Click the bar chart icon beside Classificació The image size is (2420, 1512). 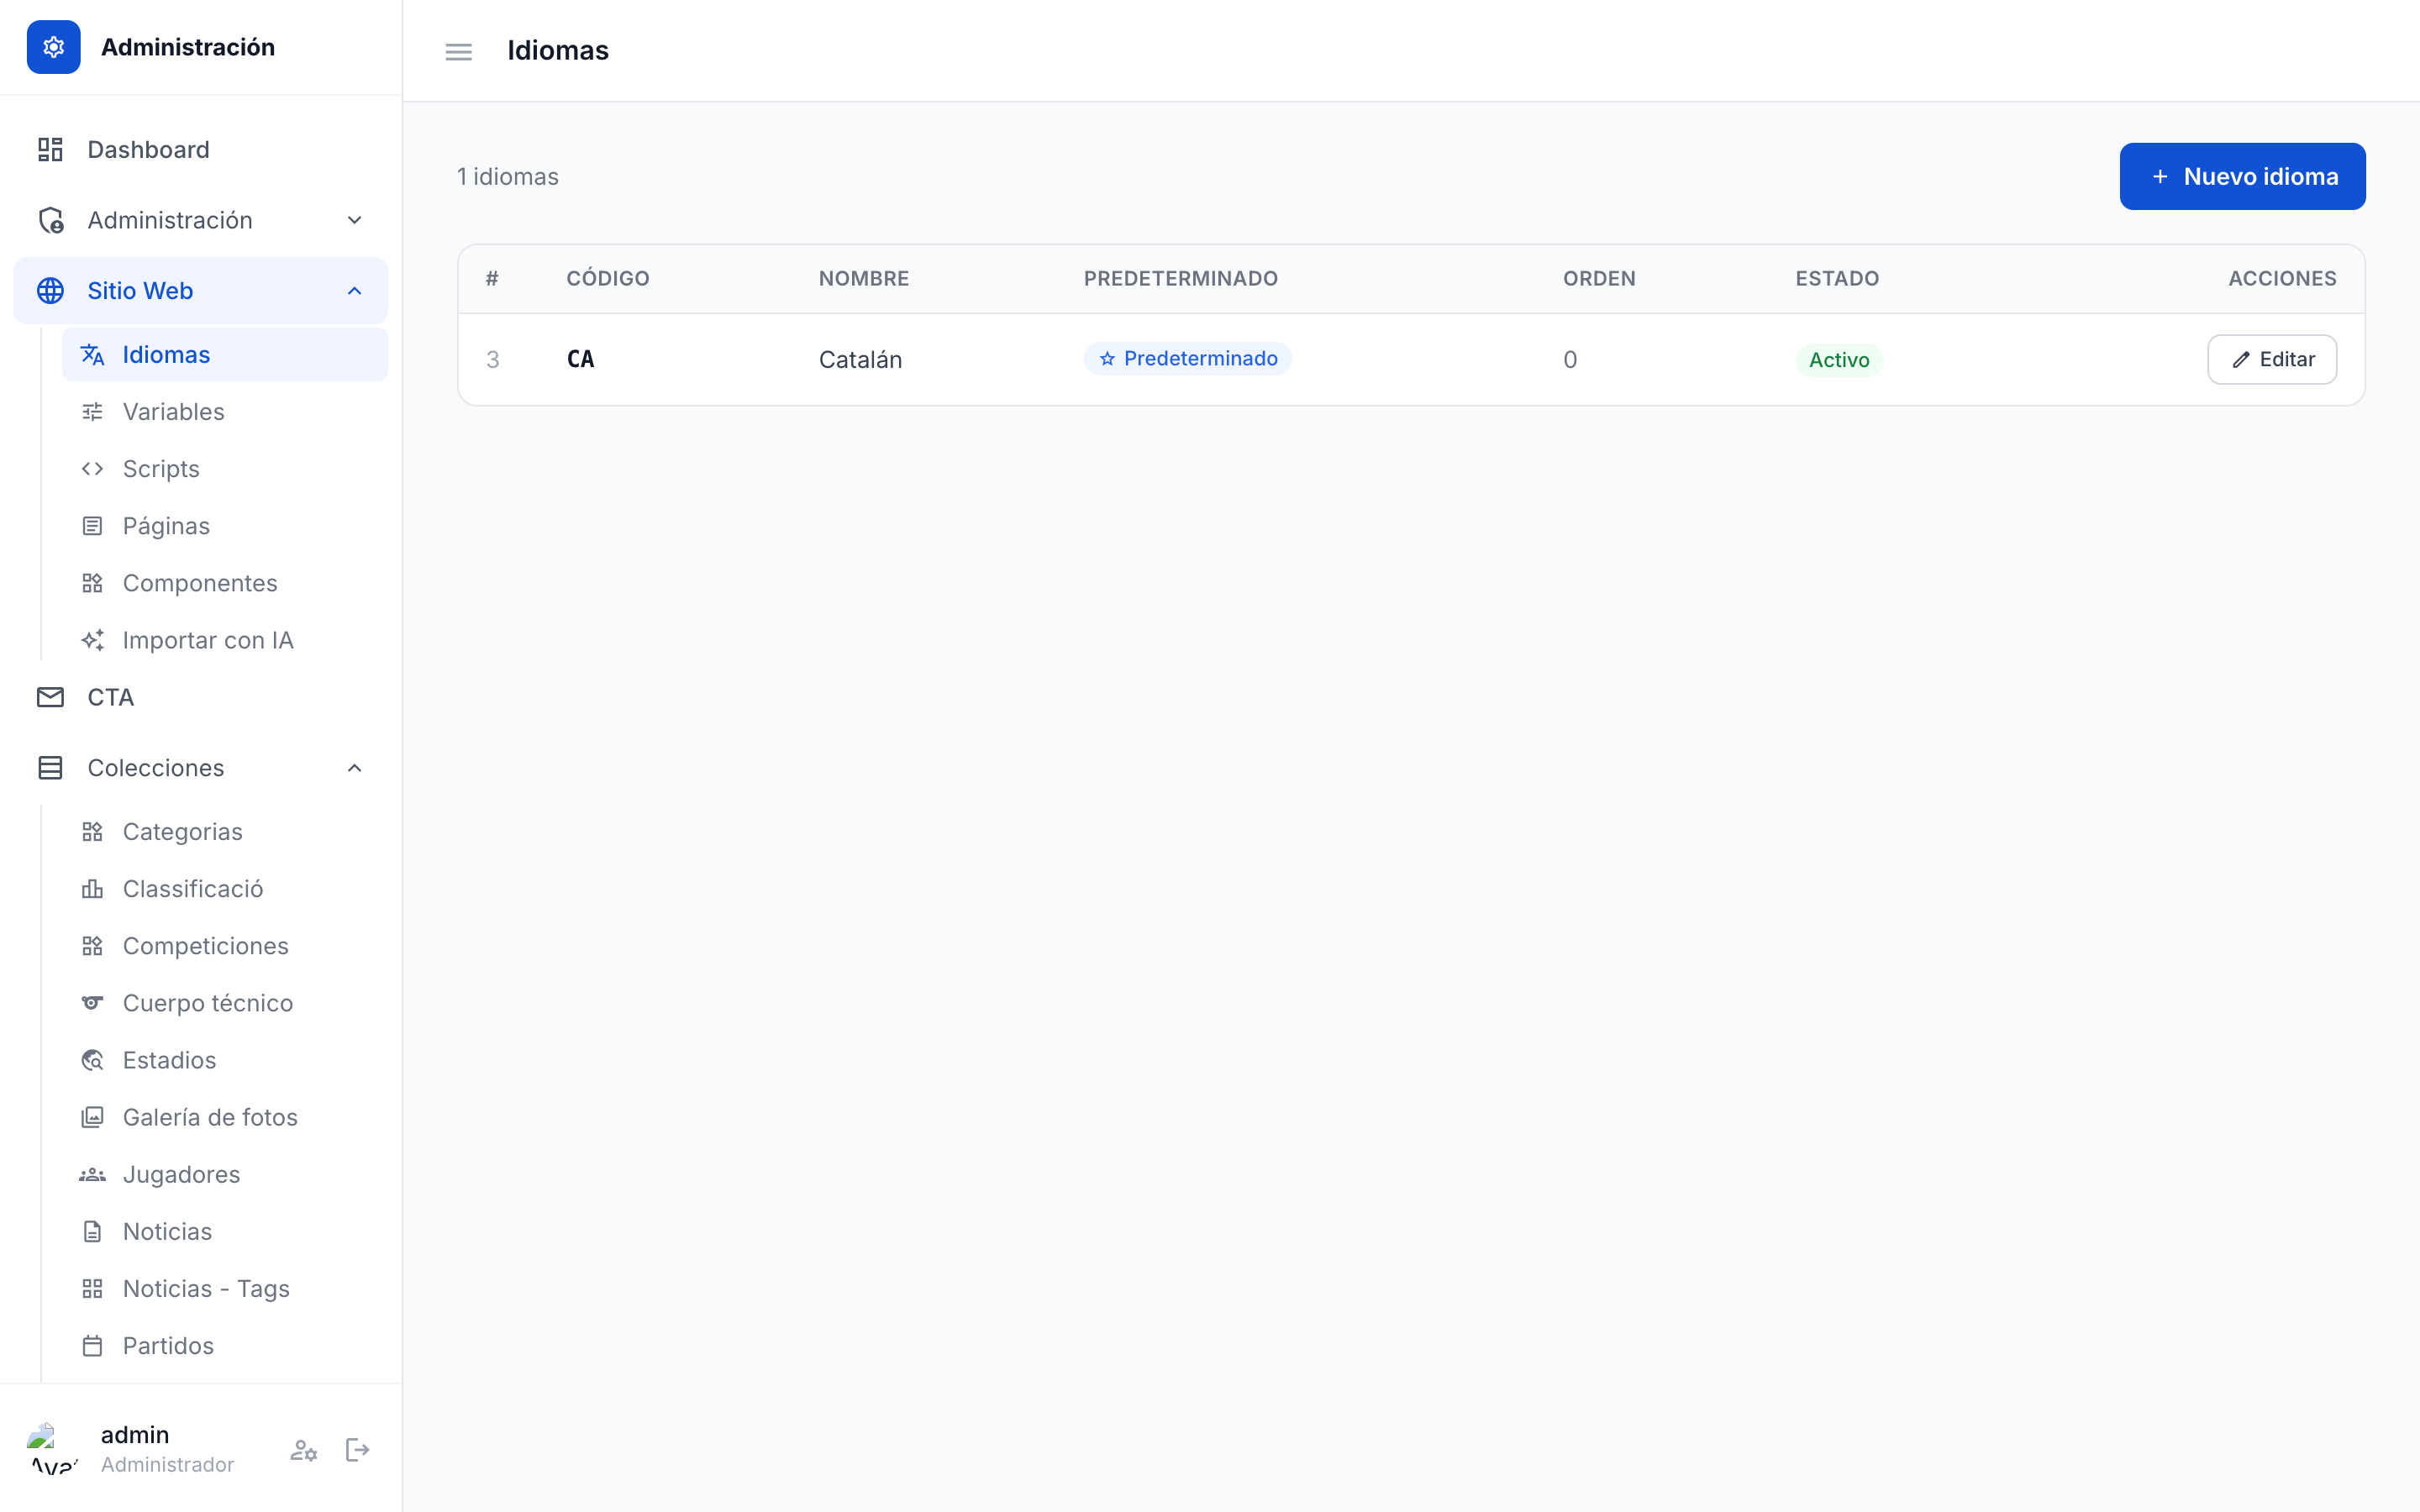pyautogui.click(x=92, y=889)
